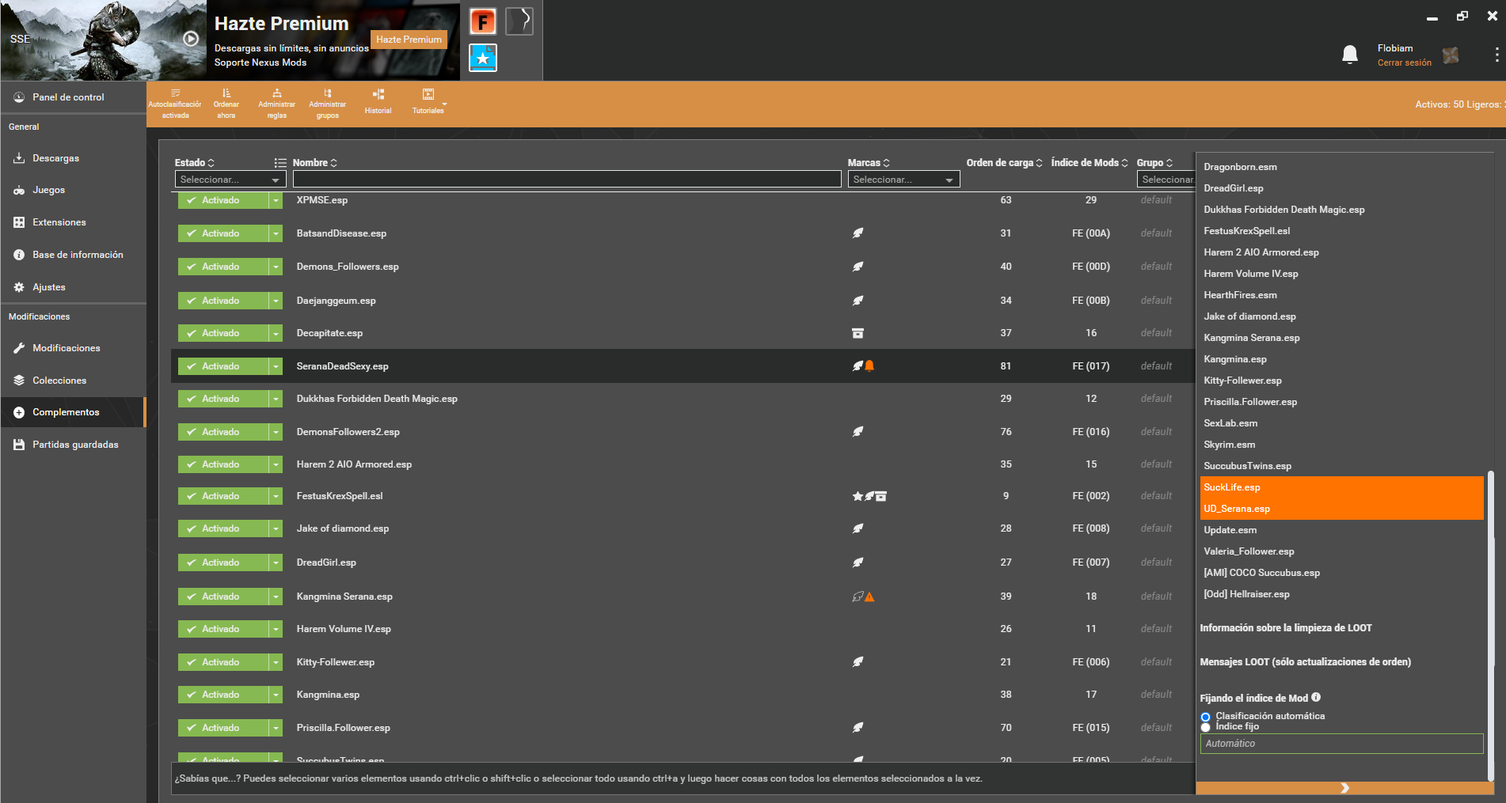This screenshot has height=803, width=1506.
Task: Open the Historial toolbar icon
Action: click(378, 101)
